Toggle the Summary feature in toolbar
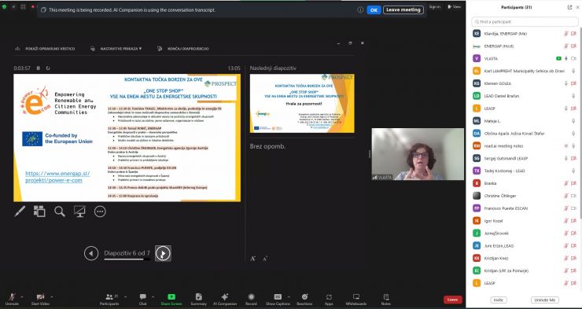Screen dimensions: 582x309 (198, 296)
